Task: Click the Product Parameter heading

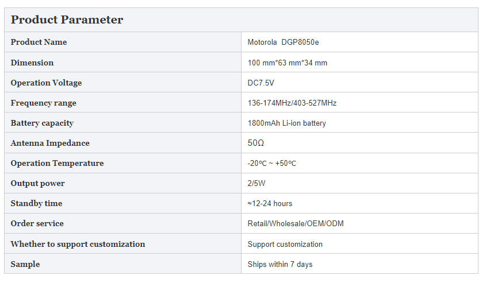Action: [67, 20]
